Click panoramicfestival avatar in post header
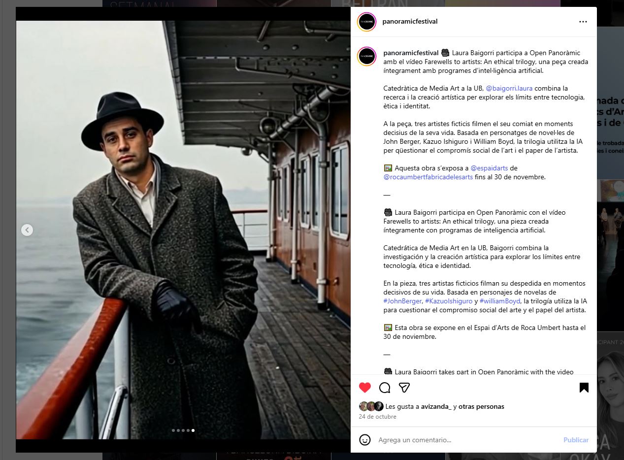The image size is (624, 460). point(367,22)
